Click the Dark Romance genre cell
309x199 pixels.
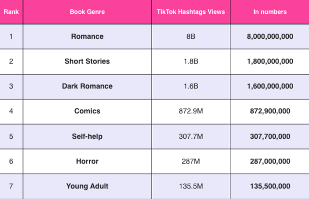pos(87,87)
